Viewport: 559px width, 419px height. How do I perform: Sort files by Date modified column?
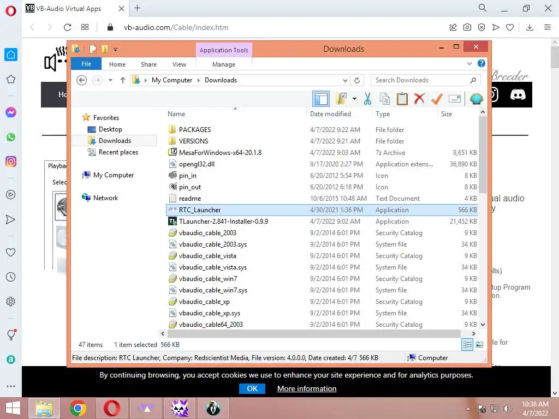point(330,113)
